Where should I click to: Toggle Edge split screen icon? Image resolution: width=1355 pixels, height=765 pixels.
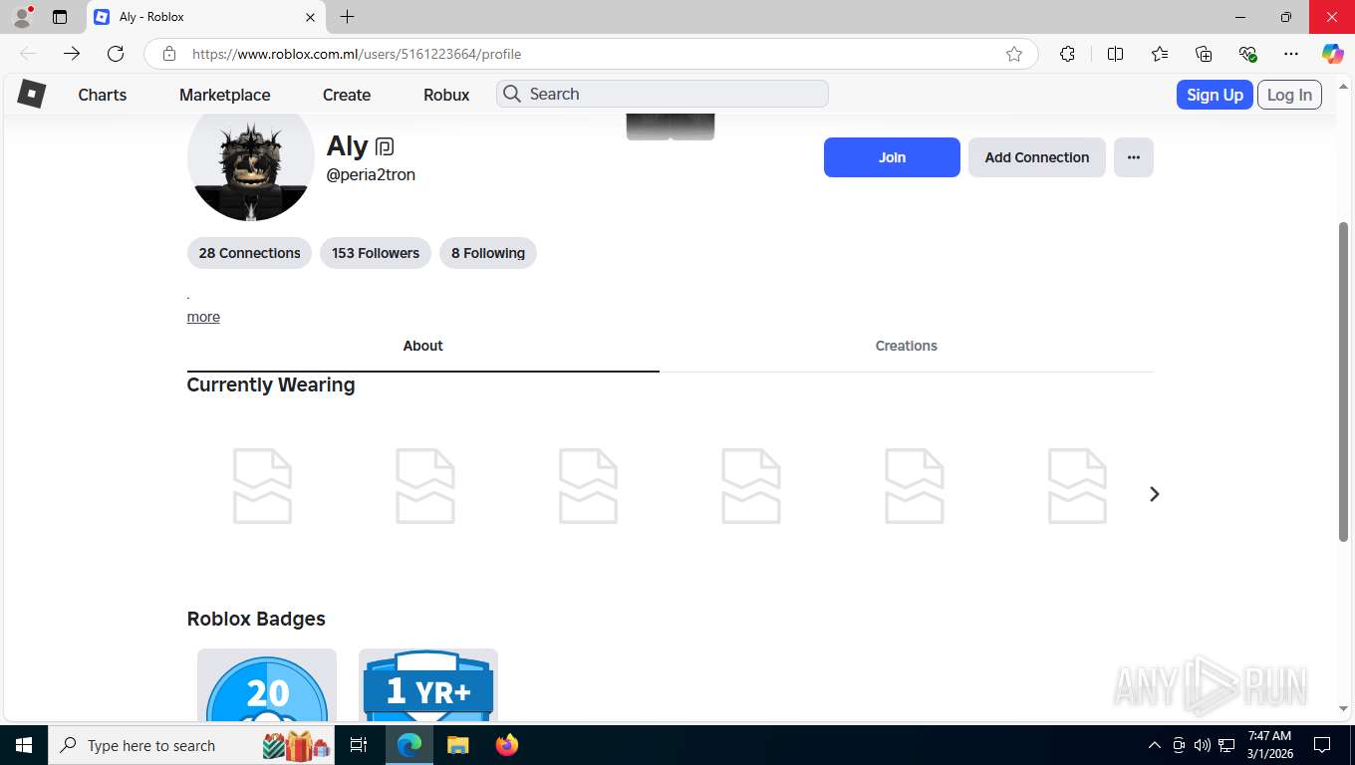pyautogui.click(x=1116, y=54)
